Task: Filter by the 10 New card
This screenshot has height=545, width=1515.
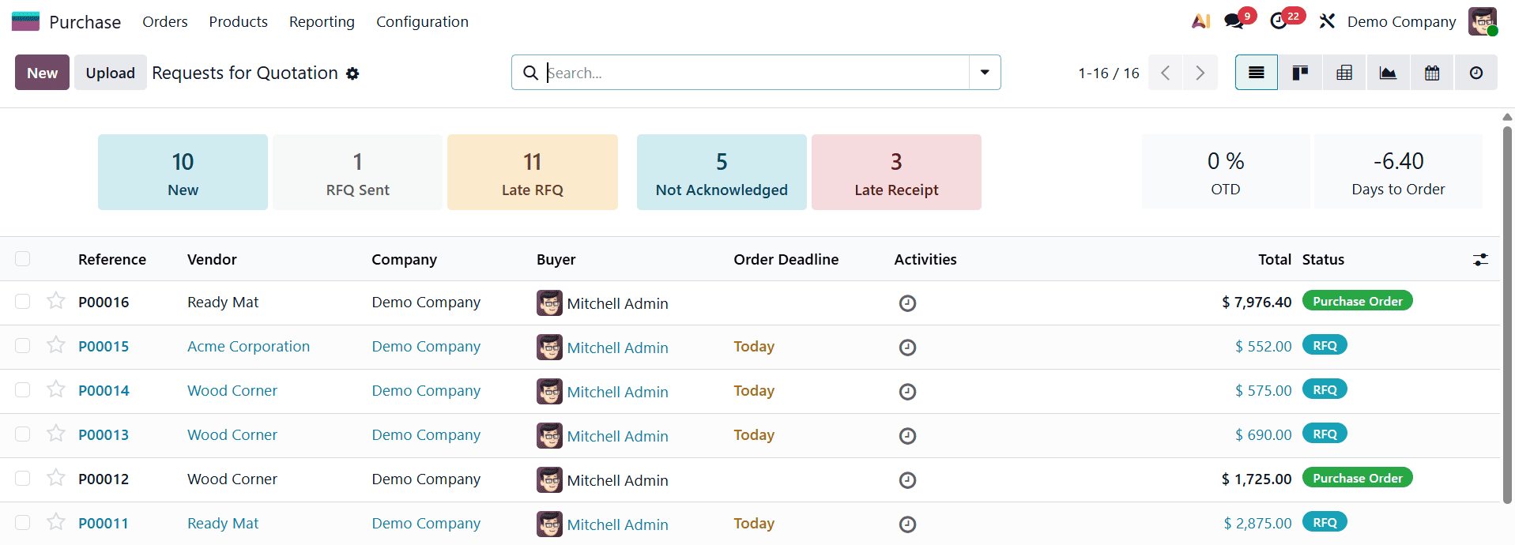Action: (x=183, y=172)
